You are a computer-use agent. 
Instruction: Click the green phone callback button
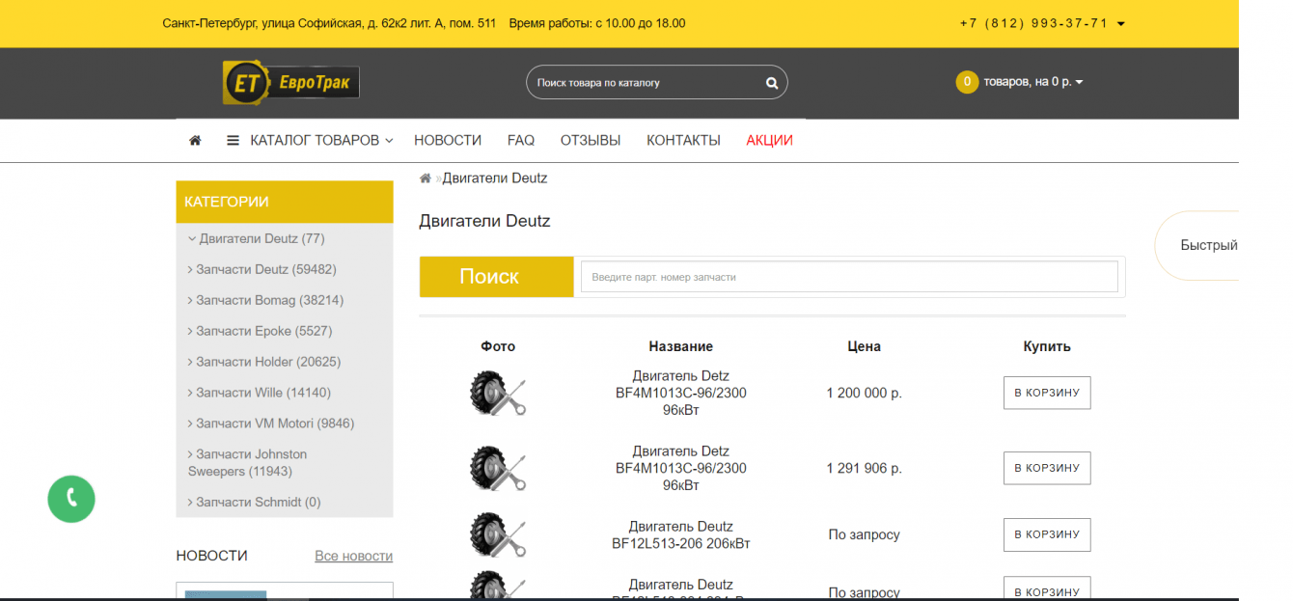click(71, 499)
